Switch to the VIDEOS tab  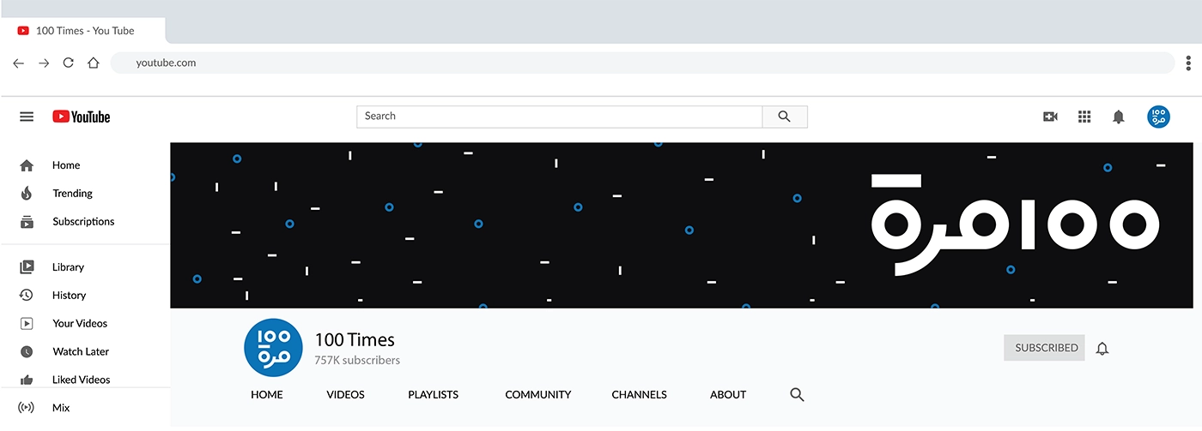click(x=345, y=395)
